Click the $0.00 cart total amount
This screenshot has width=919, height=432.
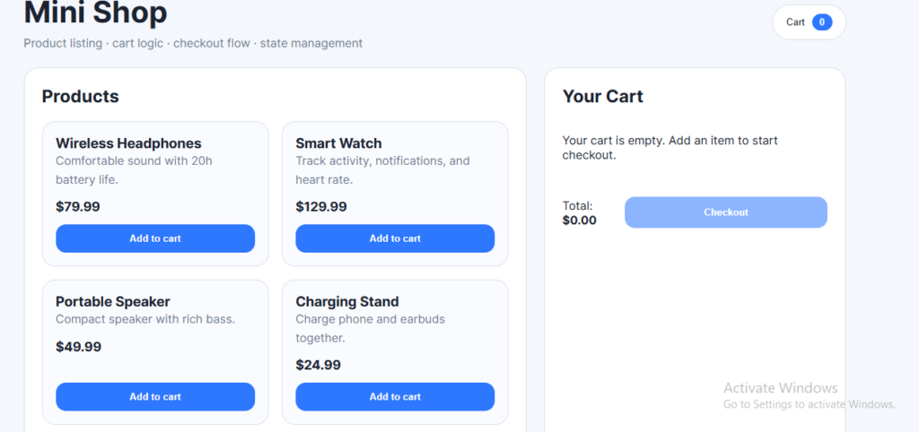tap(579, 220)
